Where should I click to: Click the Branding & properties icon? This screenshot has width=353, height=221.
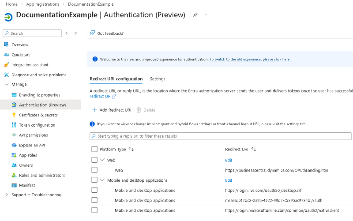(14, 95)
